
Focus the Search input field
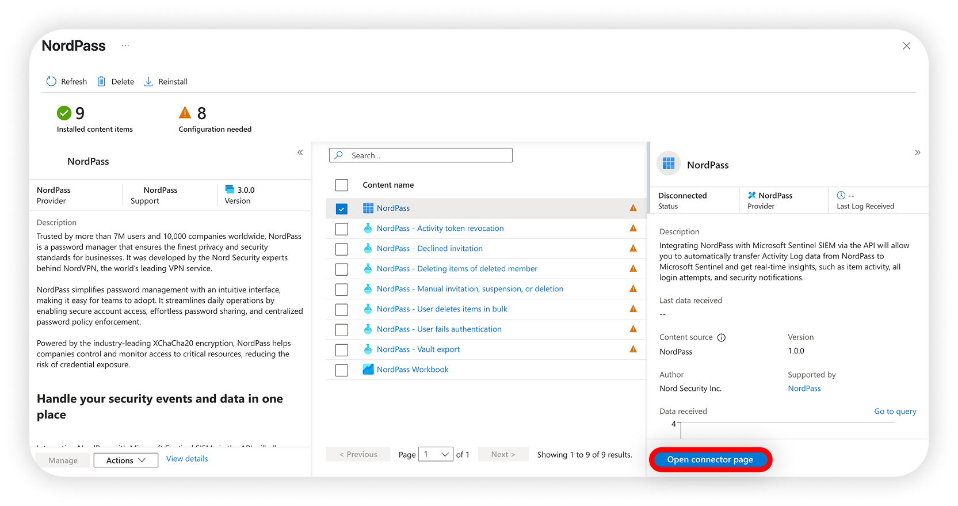click(421, 155)
